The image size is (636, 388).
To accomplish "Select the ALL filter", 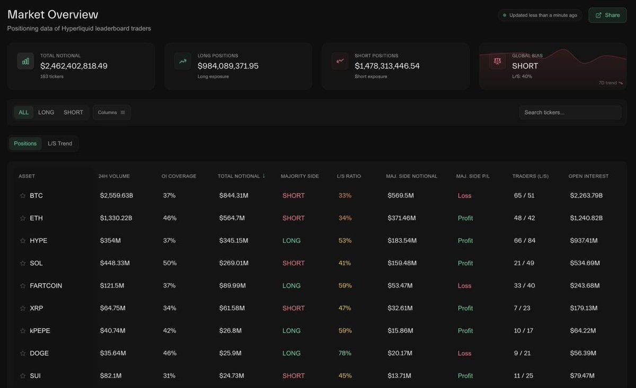I will point(24,112).
